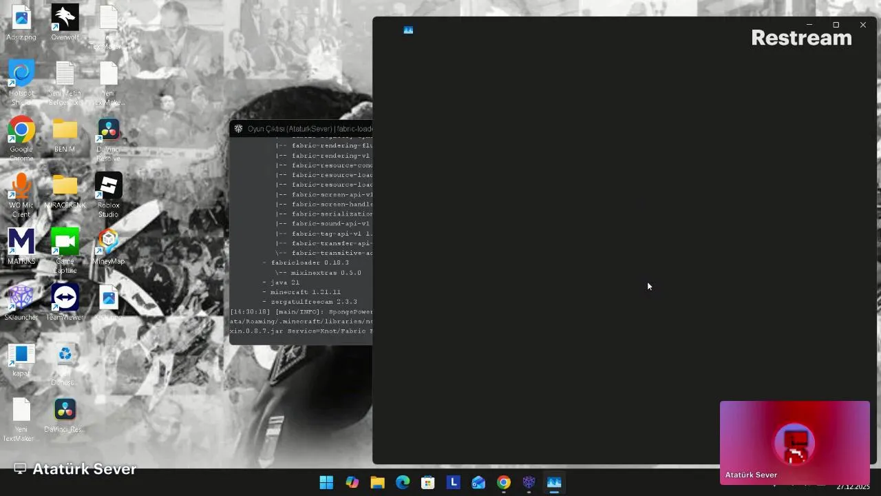Switch to SKlauncher on the taskbar
Screen dimensions: 881x496
point(529,483)
